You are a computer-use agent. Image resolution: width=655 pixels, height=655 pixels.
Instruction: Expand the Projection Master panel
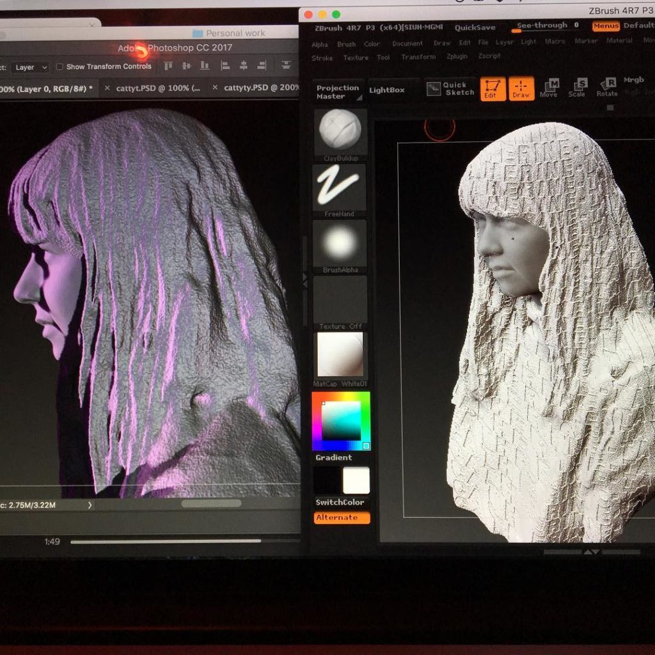[x=338, y=92]
